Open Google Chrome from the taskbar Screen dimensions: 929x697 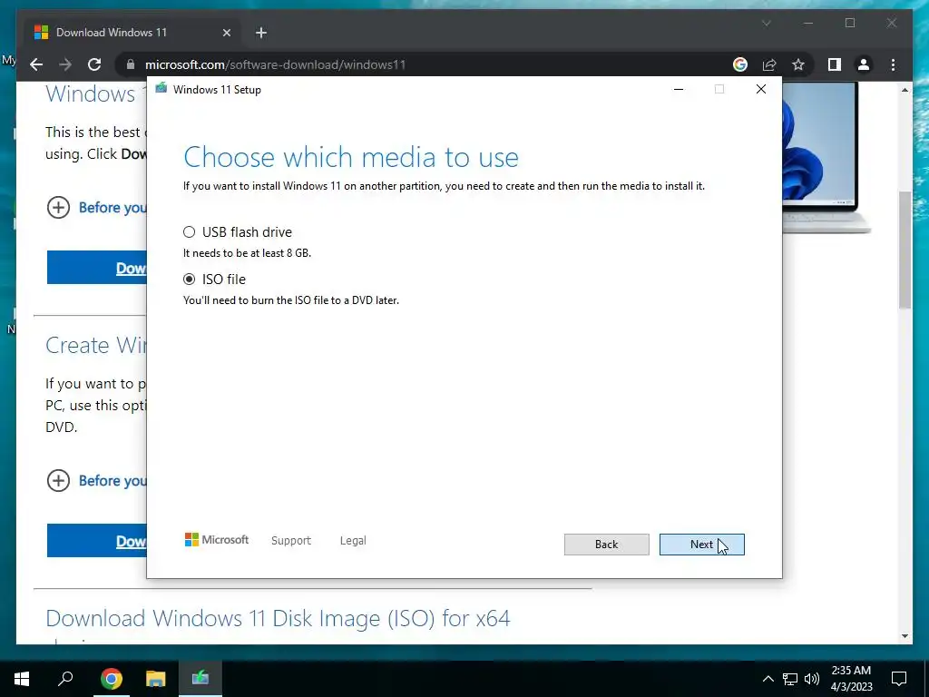click(111, 679)
